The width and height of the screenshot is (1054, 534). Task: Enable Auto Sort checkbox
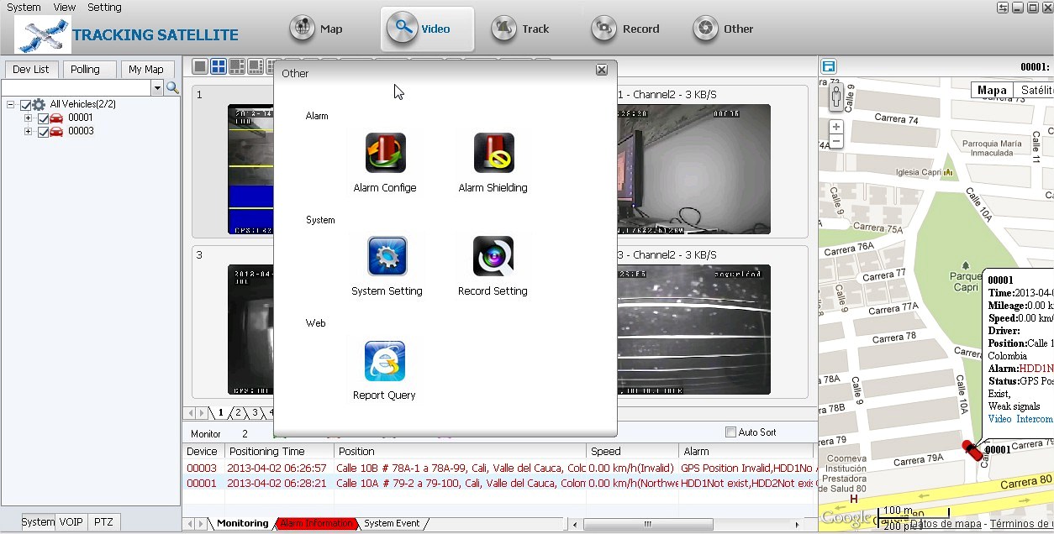point(730,432)
